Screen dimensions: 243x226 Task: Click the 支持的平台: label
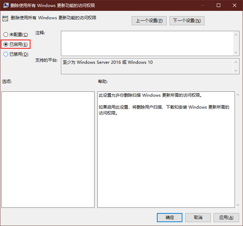pos(46,60)
